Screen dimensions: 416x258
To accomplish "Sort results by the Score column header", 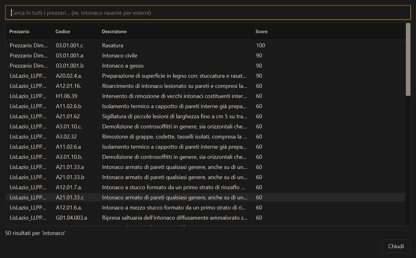I will click(x=262, y=32).
